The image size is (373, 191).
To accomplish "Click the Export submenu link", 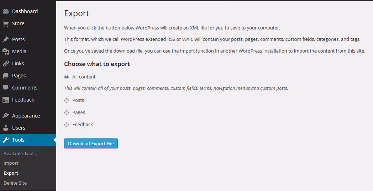I will [11, 173].
